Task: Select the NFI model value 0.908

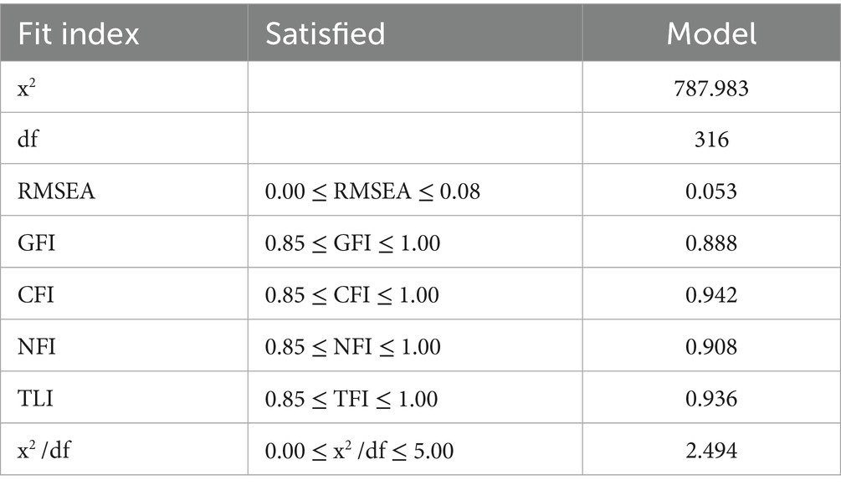Action: pyautogui.click(x=711, y=347)
